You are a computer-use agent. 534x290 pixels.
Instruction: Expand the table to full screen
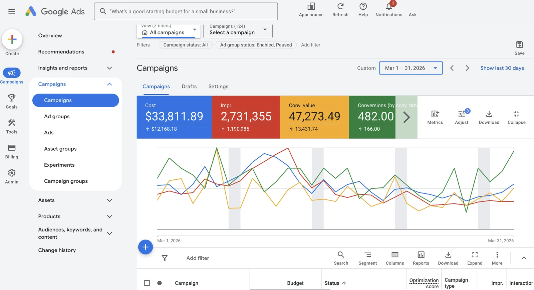(x=475, y=258)
